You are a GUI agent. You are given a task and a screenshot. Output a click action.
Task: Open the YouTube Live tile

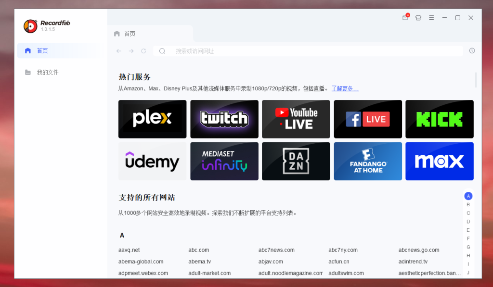[x=296, y=119]
